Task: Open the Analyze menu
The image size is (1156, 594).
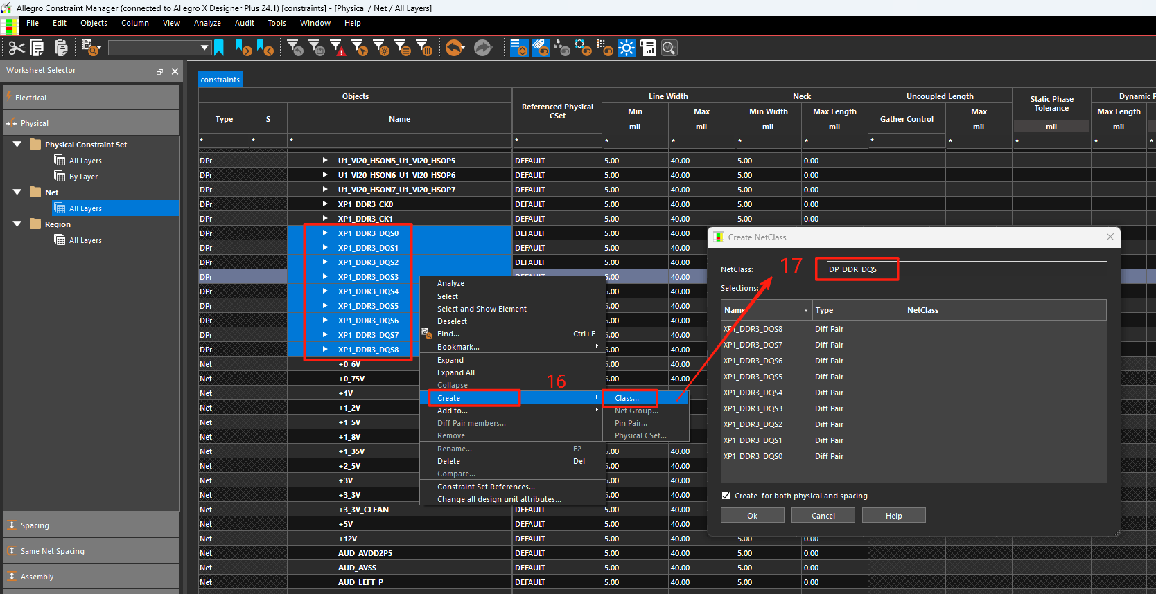Action: [207, 23]
